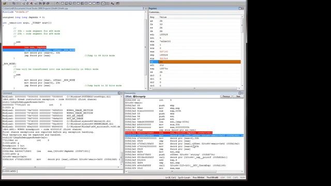Screen dimensions: 331x186
Task: Click the Thrd status bar entry
Action: click(213, 178)
